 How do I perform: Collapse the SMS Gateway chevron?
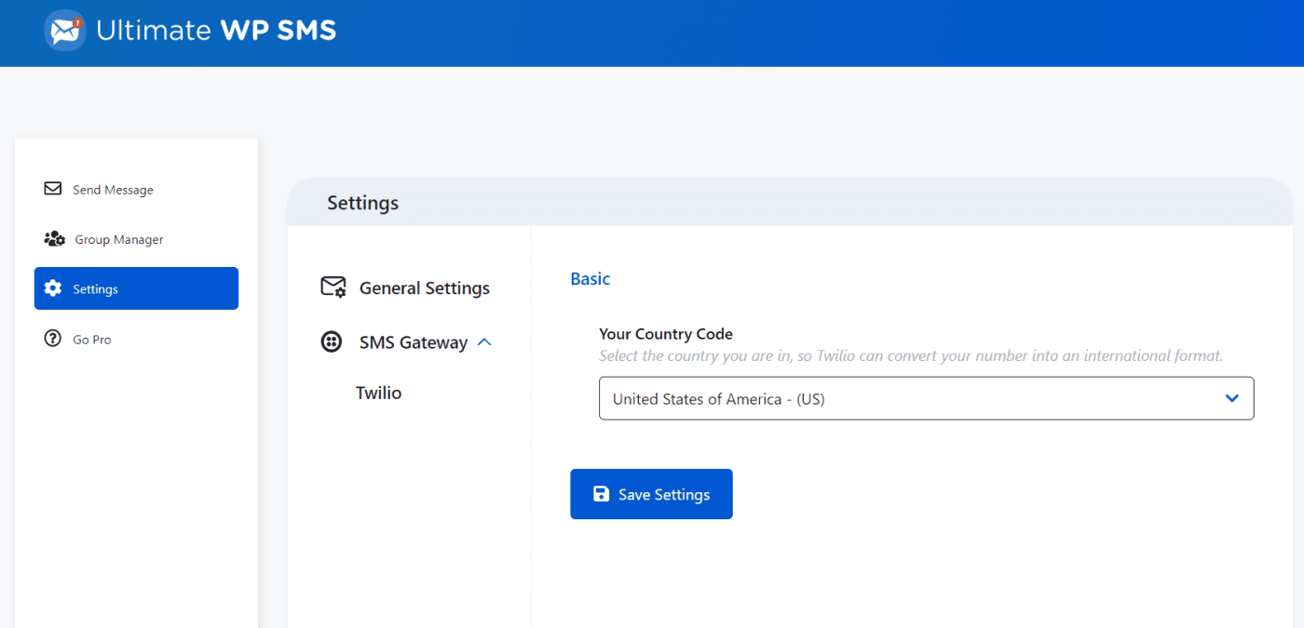click(x=484, y=341)
